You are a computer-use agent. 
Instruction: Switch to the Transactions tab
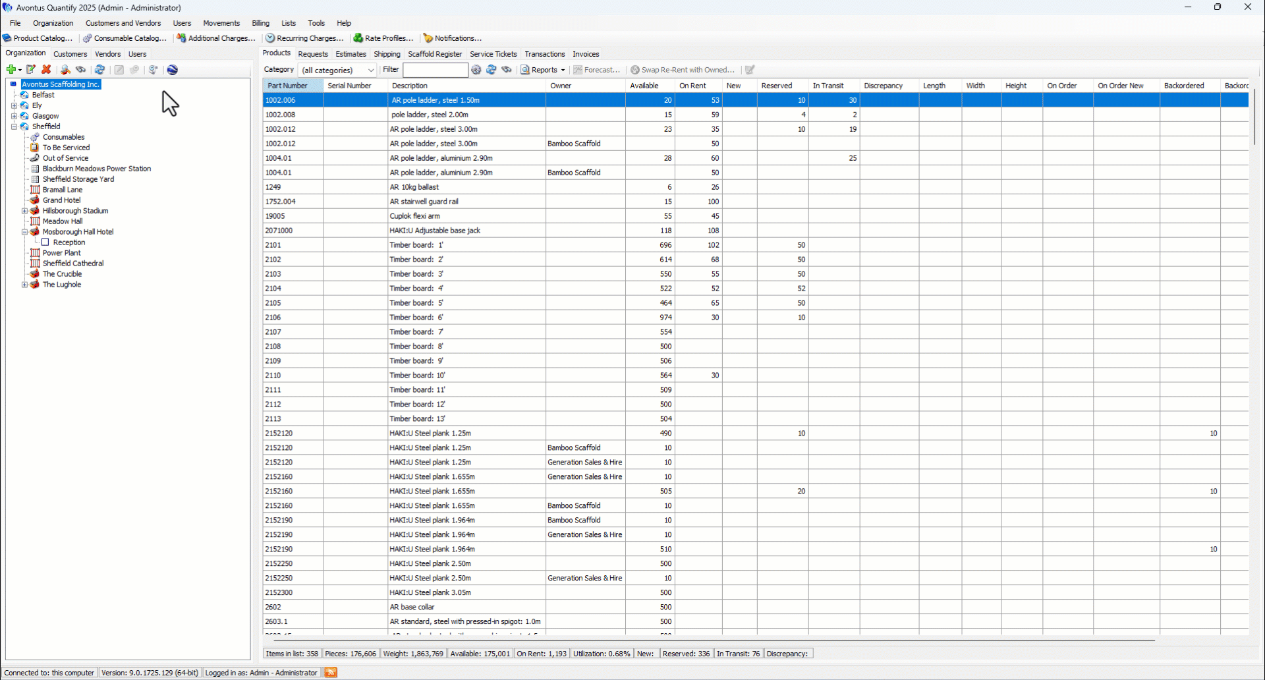click(x=544, y=54)
